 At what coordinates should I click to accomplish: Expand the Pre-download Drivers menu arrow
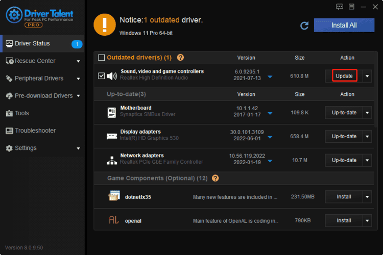78,96
